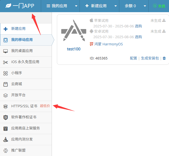The width and height of the screenshot is (169, 156).
Task: Open 推广联盟 sidebar item
Action: [x=26, y=150]
